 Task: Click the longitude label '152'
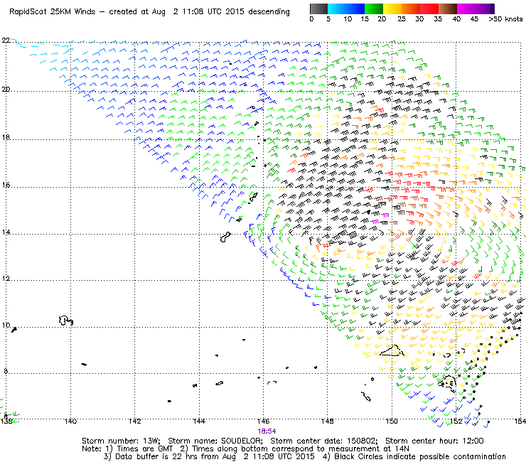pos(456,421)
